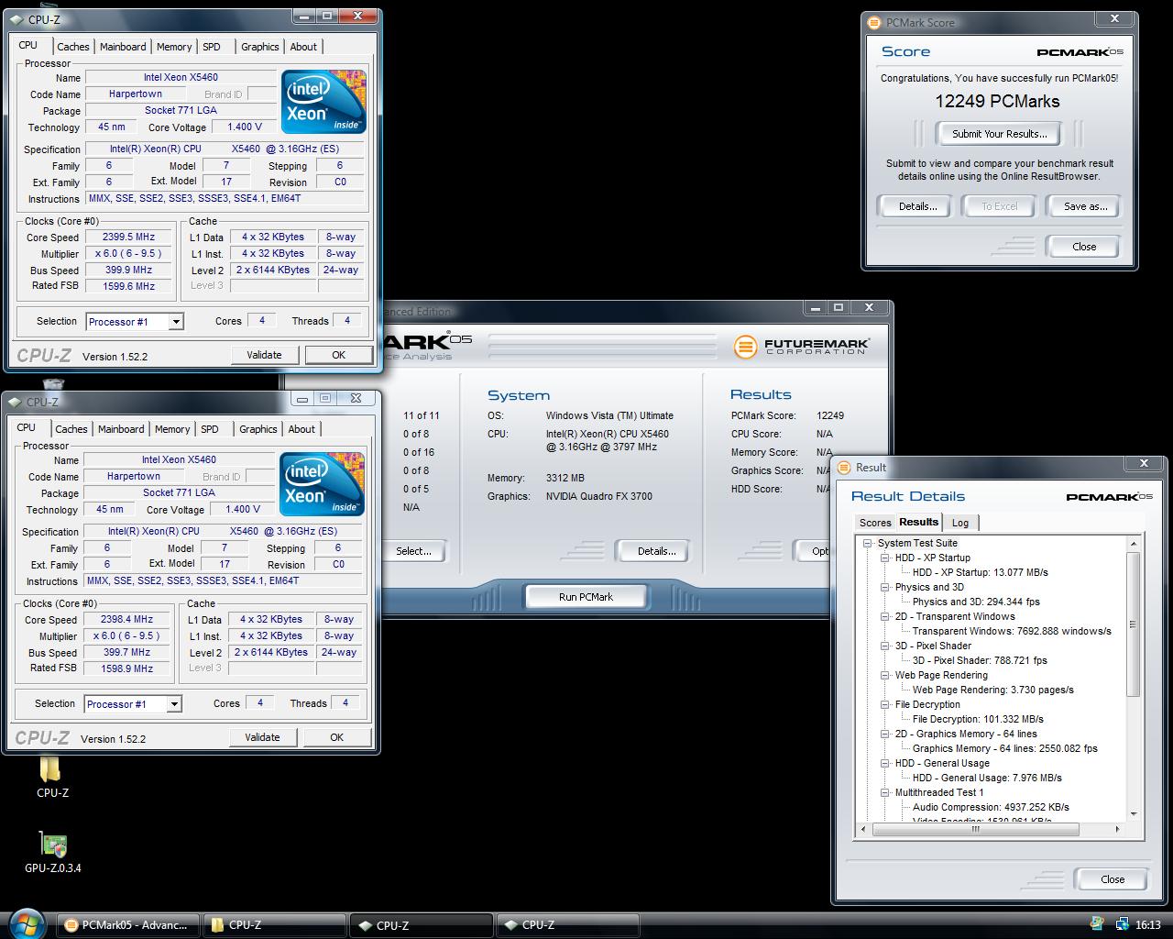Collapse the Multithreaded Test 1 node

885,792
